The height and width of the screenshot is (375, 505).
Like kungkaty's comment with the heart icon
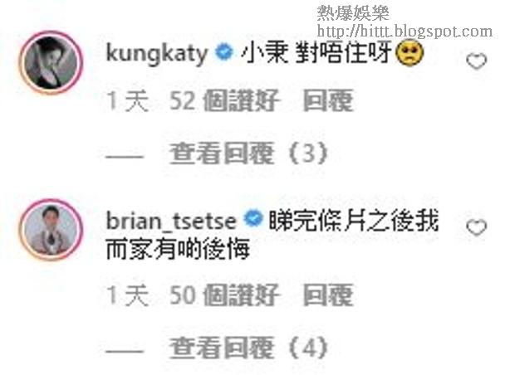[x=476, y=61]
